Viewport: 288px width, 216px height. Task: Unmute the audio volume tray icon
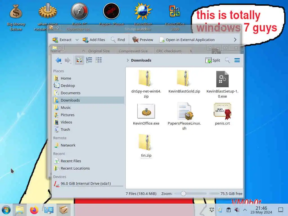(x=237, y=210)
